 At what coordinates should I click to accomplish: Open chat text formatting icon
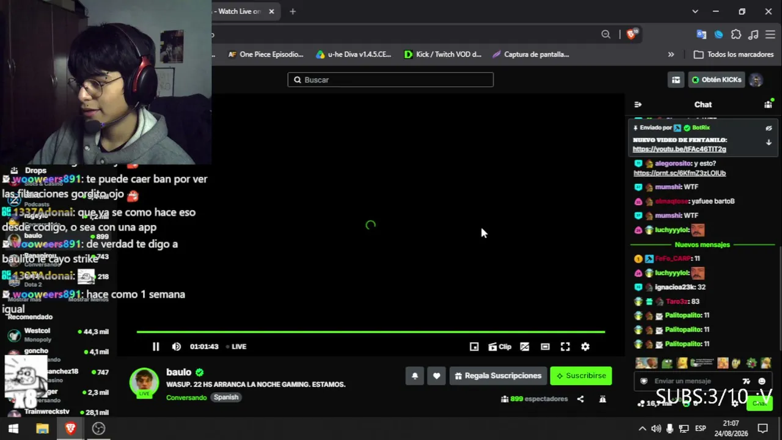748,381
